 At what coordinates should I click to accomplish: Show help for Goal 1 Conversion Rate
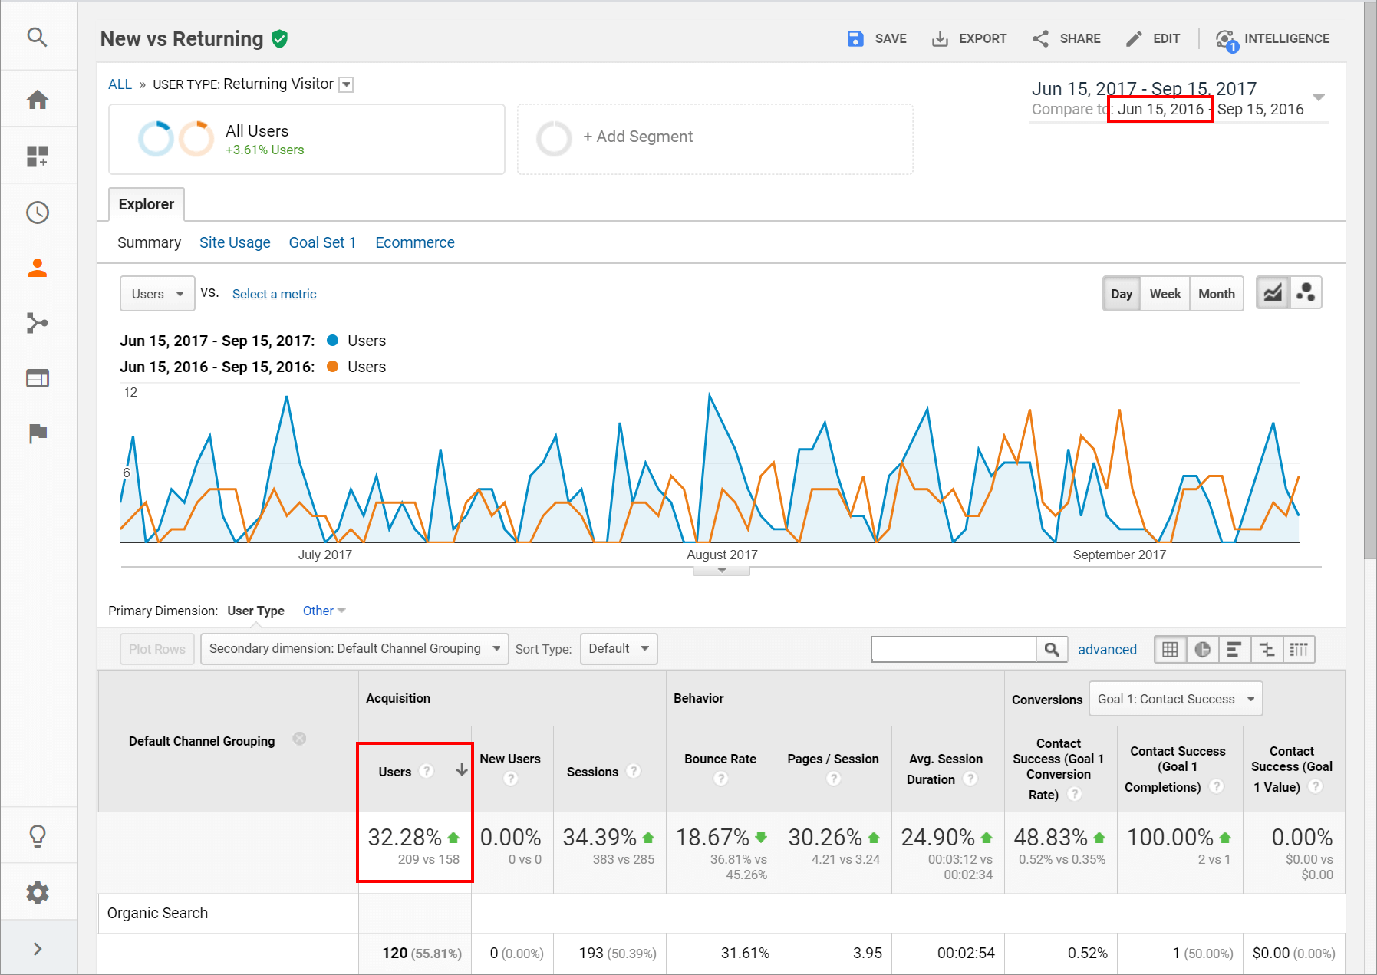[x=1074, y=794]
